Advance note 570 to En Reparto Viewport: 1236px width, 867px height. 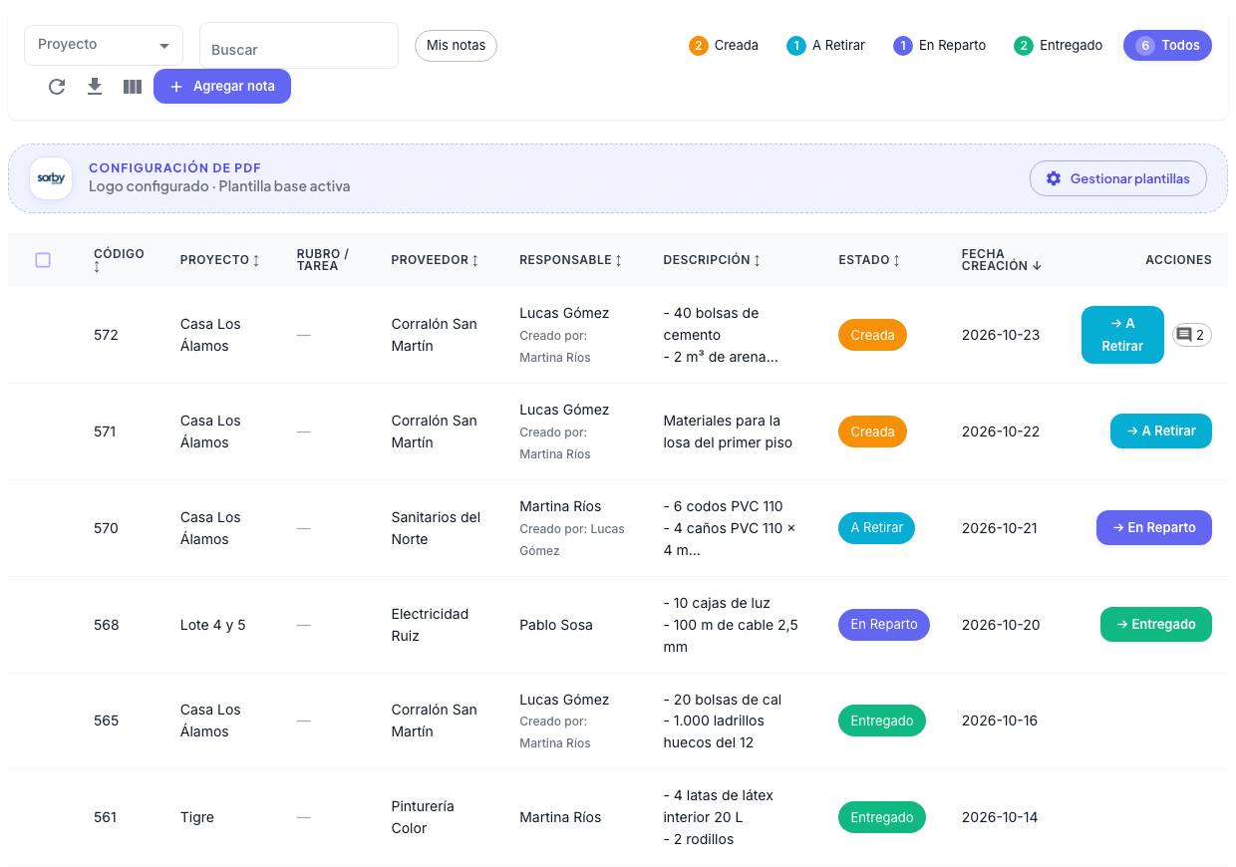pyautogui.click(x=1154, y=527)
